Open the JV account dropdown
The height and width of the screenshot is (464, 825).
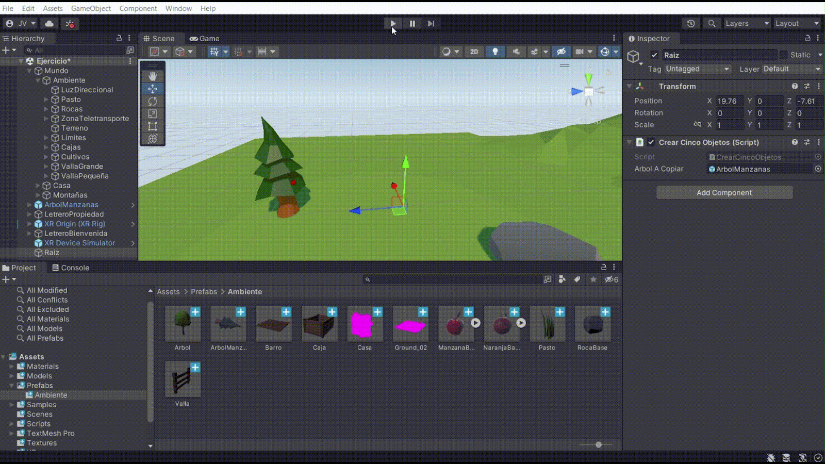(21, 23)
